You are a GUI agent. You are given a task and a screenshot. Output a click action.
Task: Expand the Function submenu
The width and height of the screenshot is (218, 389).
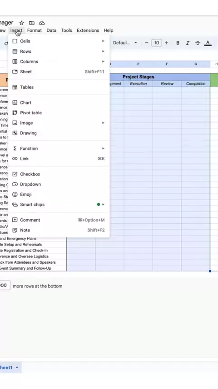[59, 148]
